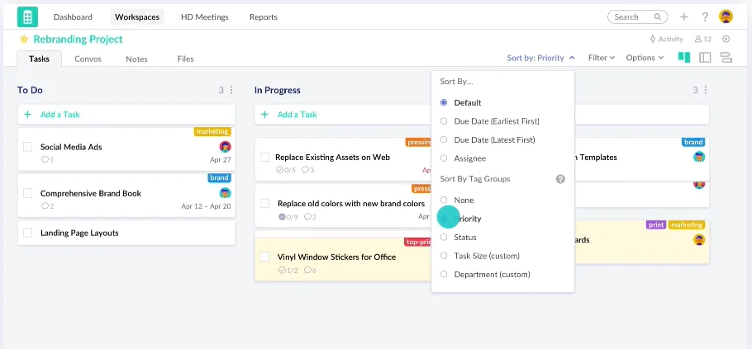Click the In Progress column header
The width and height of the screenshot is (752, 349).
click(x=277, y=90)
